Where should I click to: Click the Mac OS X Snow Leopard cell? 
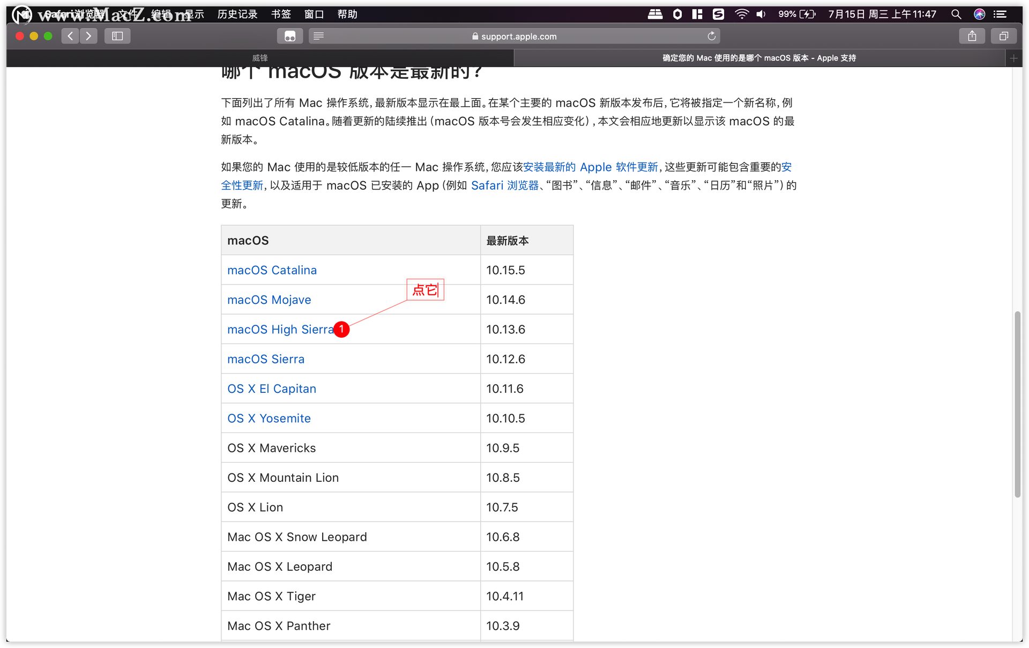tap(351, 537)
